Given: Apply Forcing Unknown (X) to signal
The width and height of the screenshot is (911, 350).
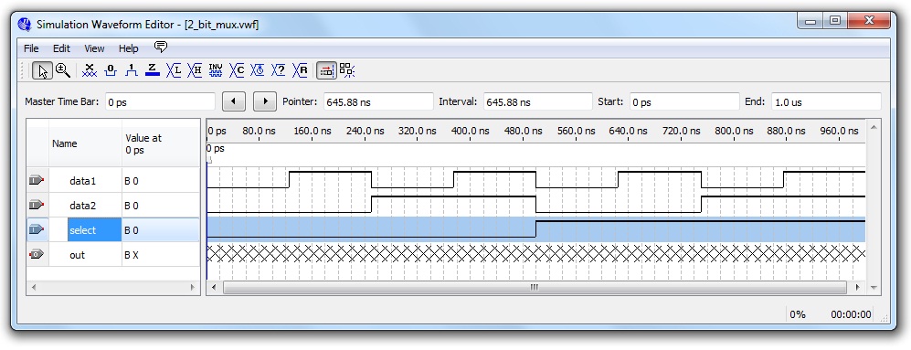Looking at the screenshot, I should click(90, 70).
